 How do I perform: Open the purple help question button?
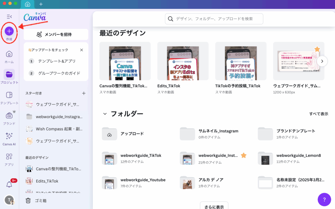pos(324,200)
